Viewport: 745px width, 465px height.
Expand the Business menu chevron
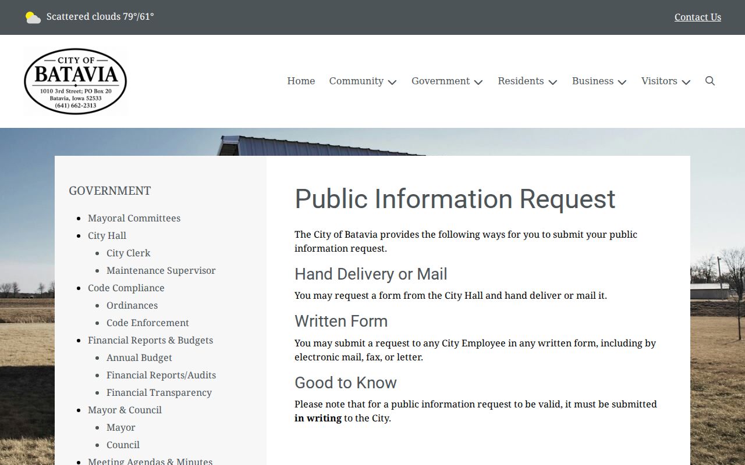622,82
